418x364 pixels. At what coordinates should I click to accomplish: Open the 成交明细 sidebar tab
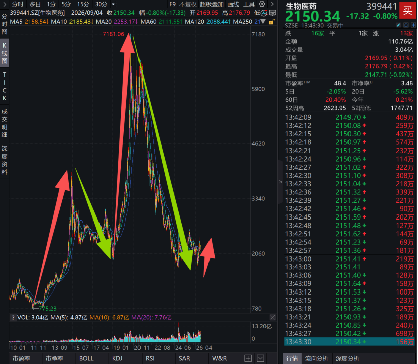[x=4, y=123]
